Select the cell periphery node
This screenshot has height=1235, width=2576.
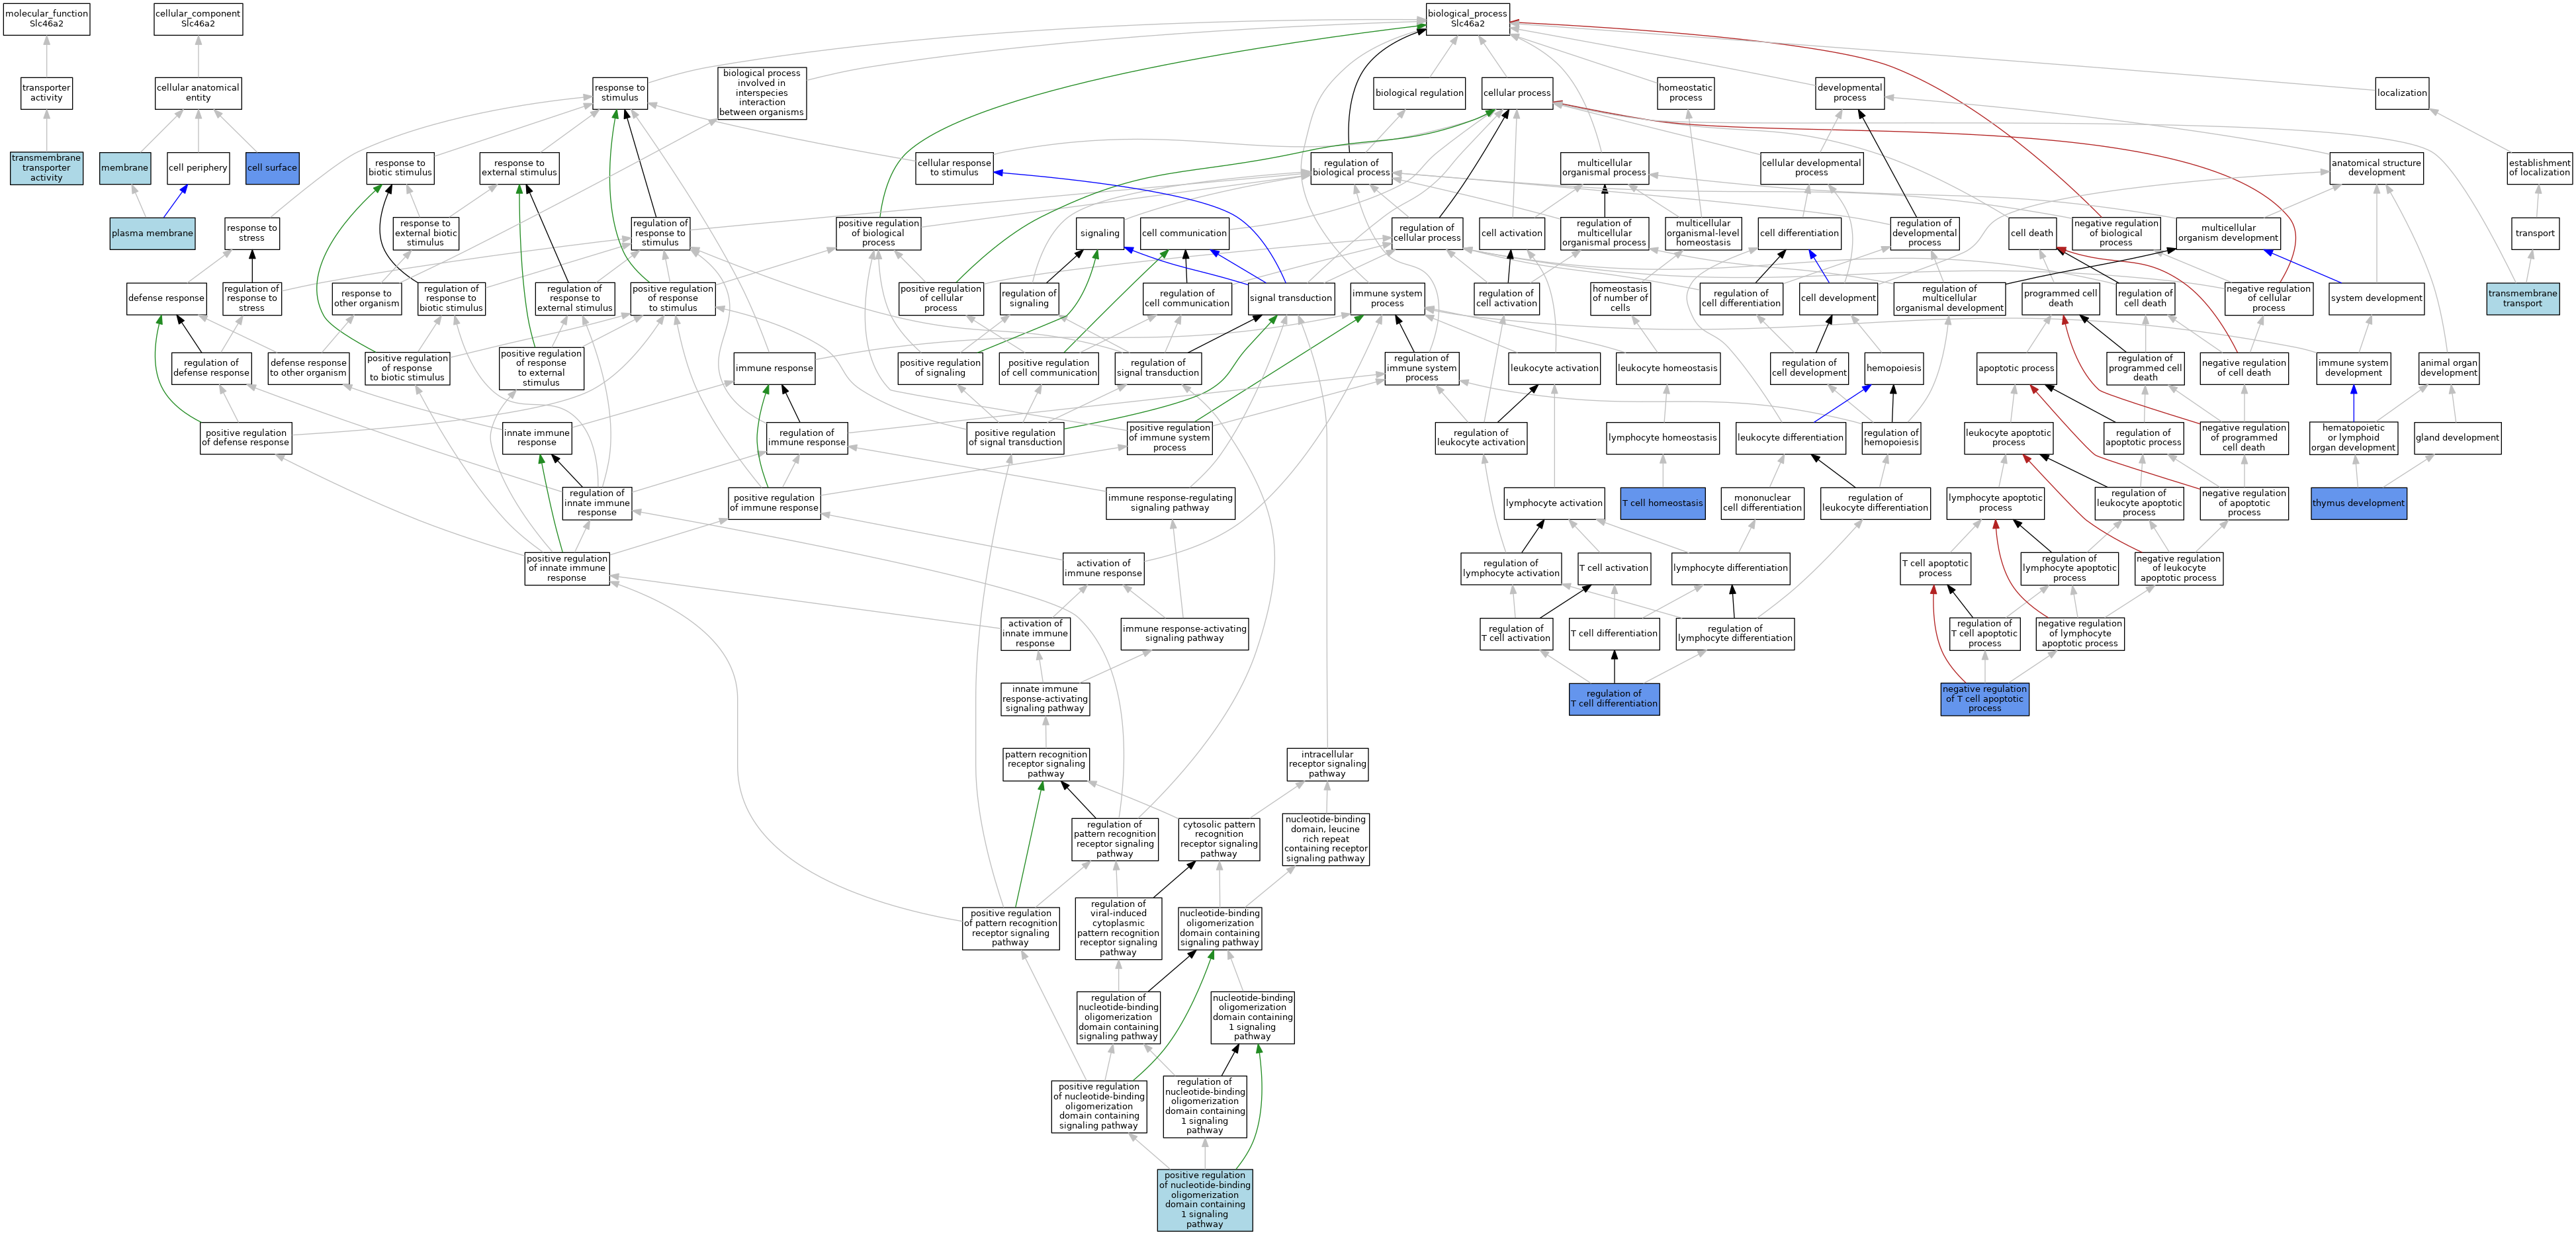(198, 168)
